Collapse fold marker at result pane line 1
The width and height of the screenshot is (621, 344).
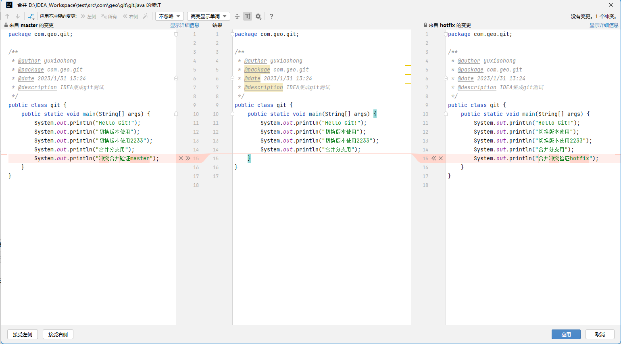[232, 34]
